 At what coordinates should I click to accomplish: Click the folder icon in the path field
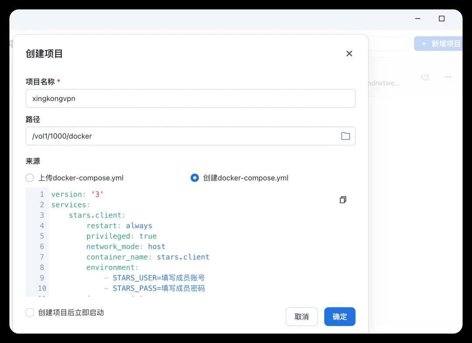pyautogui.click(x=345, y=136)
